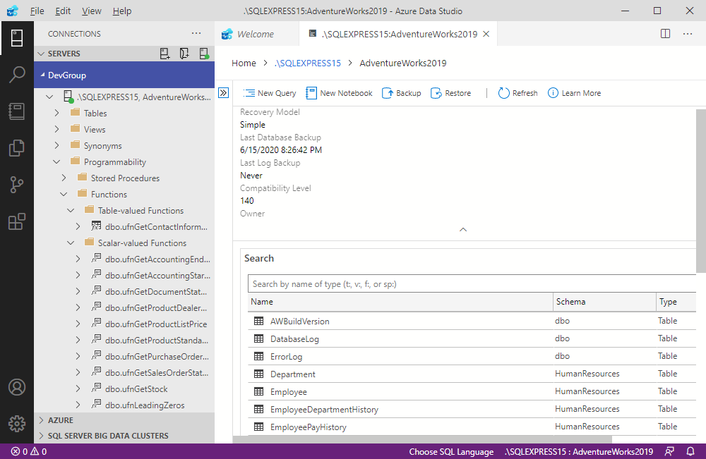
Task: Click the Home breadcrumb
Action: (x=244, y=63)
